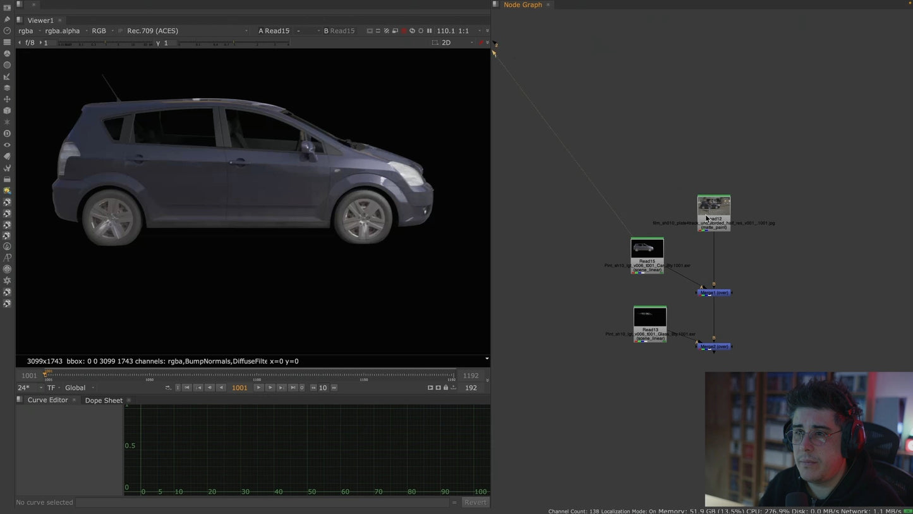Click the viewer pause icon
This screenshot has width=913, height=514.
(x=430, y=31)
